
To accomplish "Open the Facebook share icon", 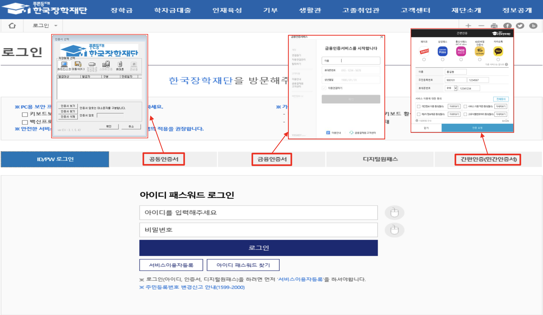I will click(x=507, y=25).
